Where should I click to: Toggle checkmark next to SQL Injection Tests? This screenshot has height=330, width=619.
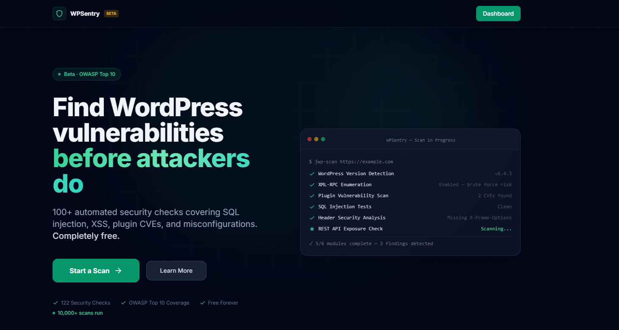(x=312, y=207)
